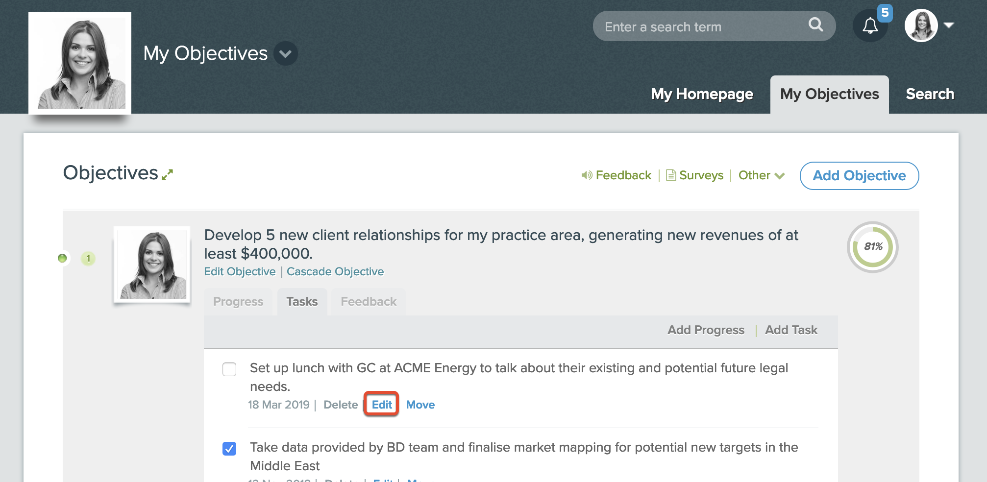The height and width of the screenshot is (482, 987).
Task: Click the Feedback speaker icon
Action: (587, 175)
